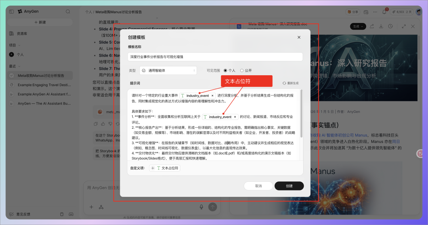Click the agent icon next to plus in chat

click(x=101, y=207)
